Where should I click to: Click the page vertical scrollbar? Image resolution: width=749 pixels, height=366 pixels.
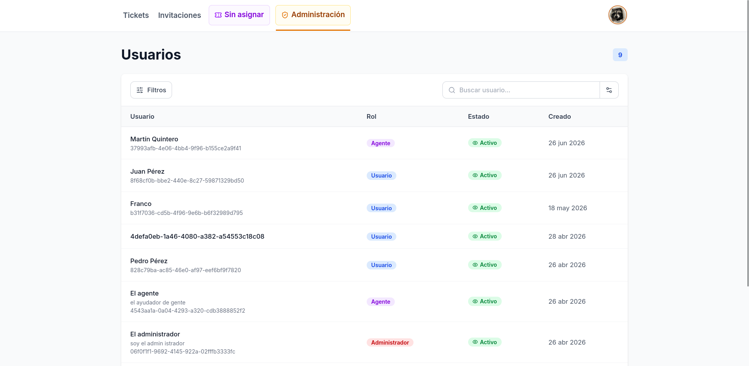(747, 143)
